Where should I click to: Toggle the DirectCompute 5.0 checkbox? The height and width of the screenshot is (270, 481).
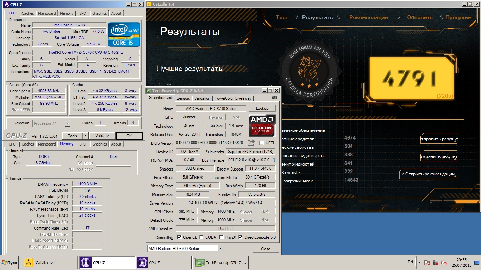pyautogui.click(x=241, y=237)
